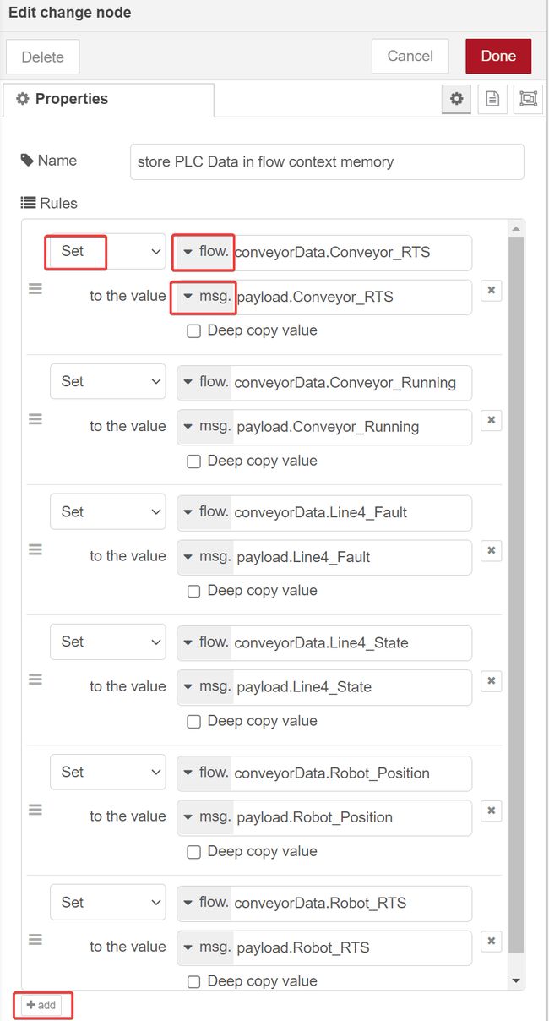Open the description editor document icon
549x1021 pixels.
492,99
